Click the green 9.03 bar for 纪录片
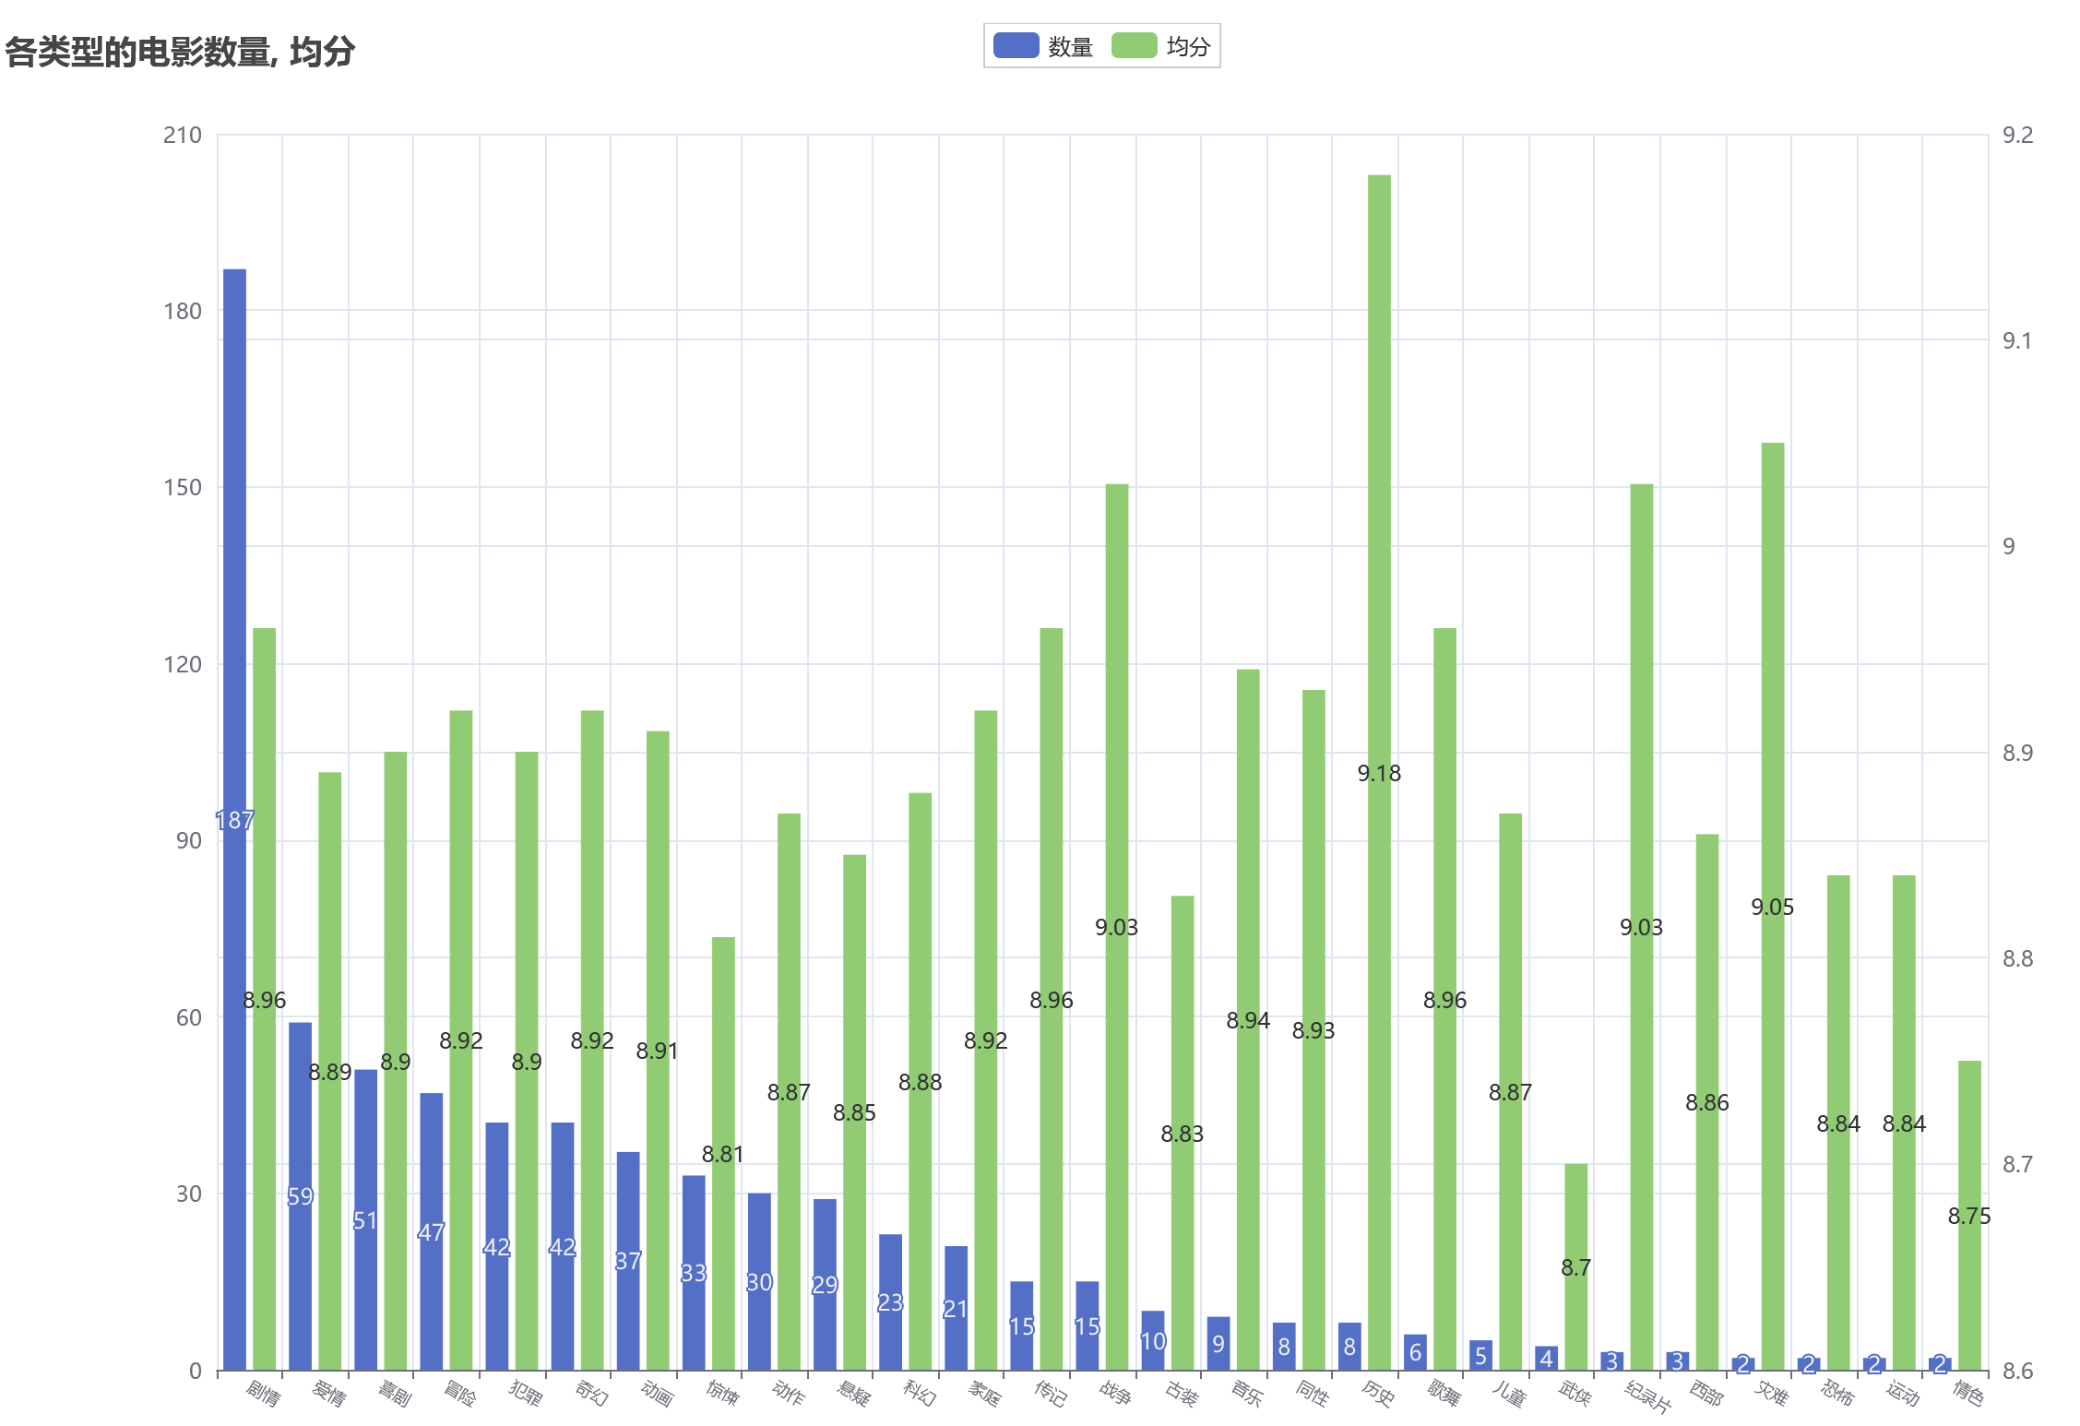This screenshot has height=1426, width=2080. 1641,738
